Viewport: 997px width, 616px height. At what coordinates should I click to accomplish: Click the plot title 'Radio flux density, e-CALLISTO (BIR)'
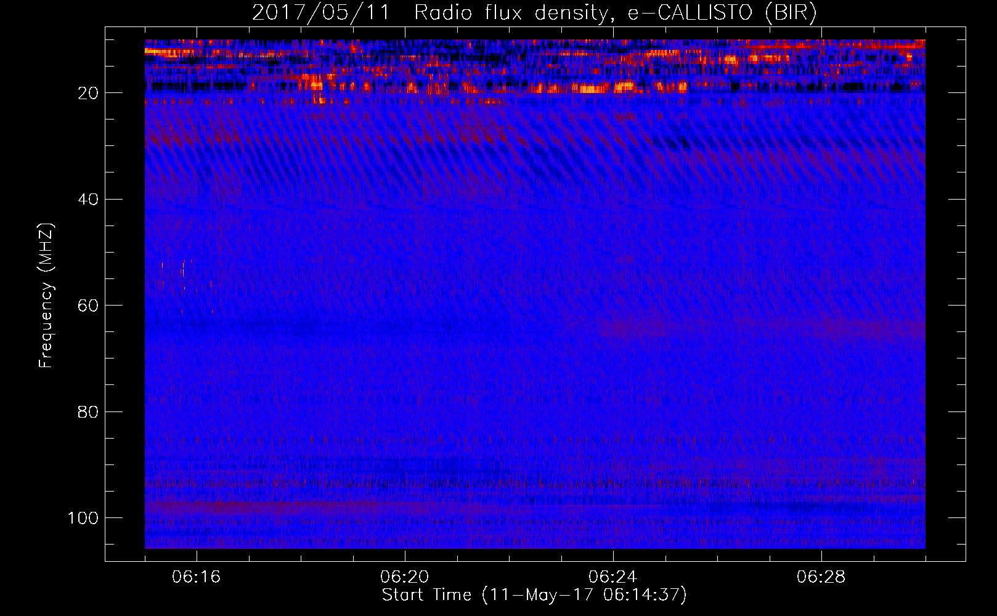pyautogui.click(x=616, y=13)
